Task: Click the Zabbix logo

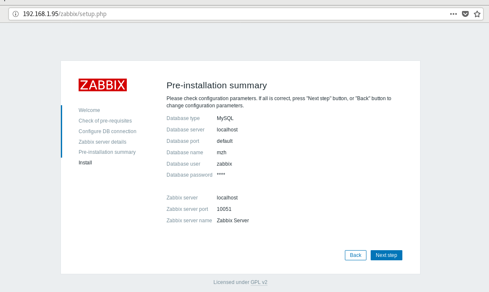Action: [x=103, y=85]
